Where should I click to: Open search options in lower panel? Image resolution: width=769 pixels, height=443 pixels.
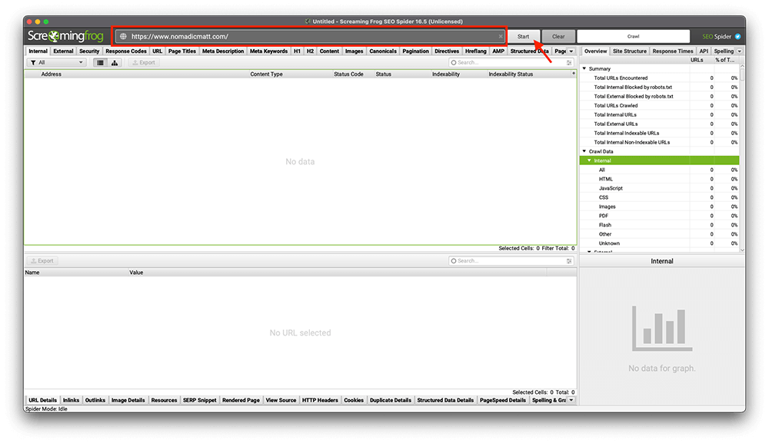pyautogui.click(x=569, y=261)
